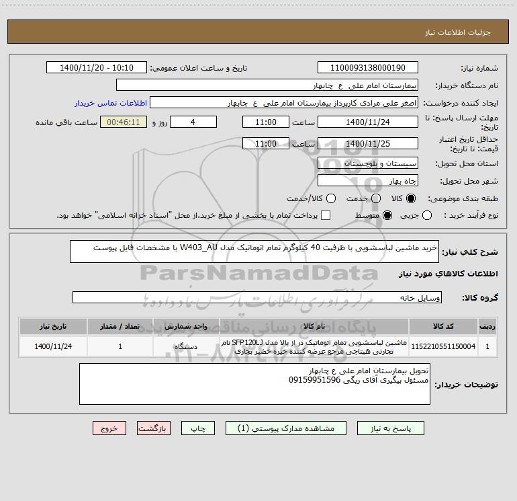517x501 pixels.
Task: Click the price validity hour 11:00 field
Action: tap(266, 143)
